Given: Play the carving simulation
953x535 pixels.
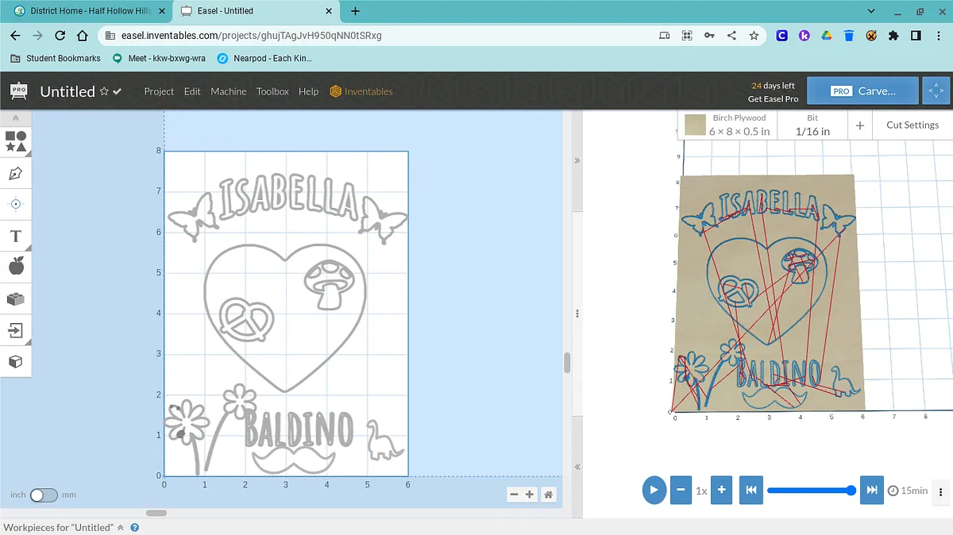Looking at the screenshot, I should [x=654, y=490].
